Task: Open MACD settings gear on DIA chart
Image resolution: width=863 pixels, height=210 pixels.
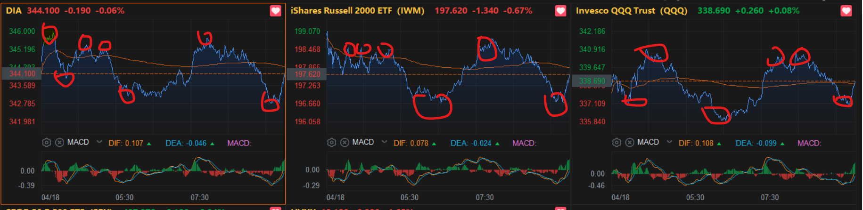Action: point(46,143)
